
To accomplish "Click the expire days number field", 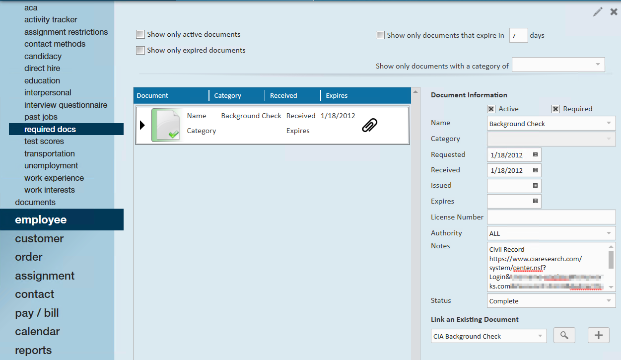I will pos(519,35).
